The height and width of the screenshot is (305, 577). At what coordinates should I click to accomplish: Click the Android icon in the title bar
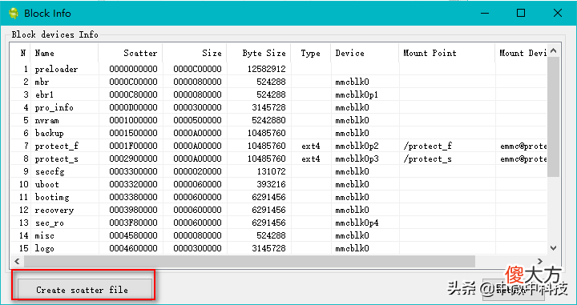(14, 14)
